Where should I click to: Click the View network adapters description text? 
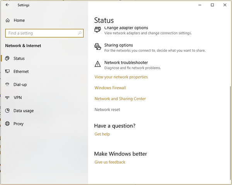tap(148, 33)
